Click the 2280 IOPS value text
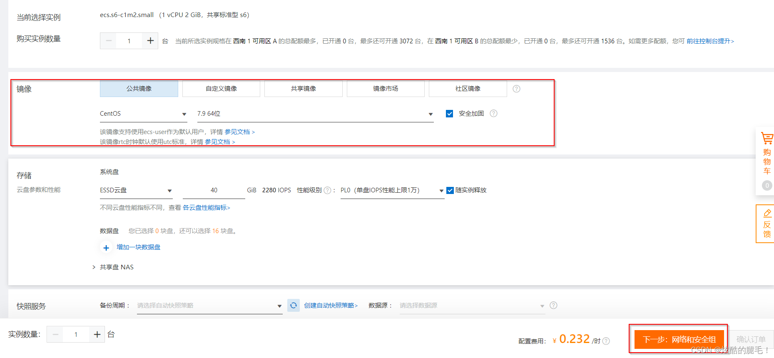This screenshot has height=358, width=774. (276, 190)
